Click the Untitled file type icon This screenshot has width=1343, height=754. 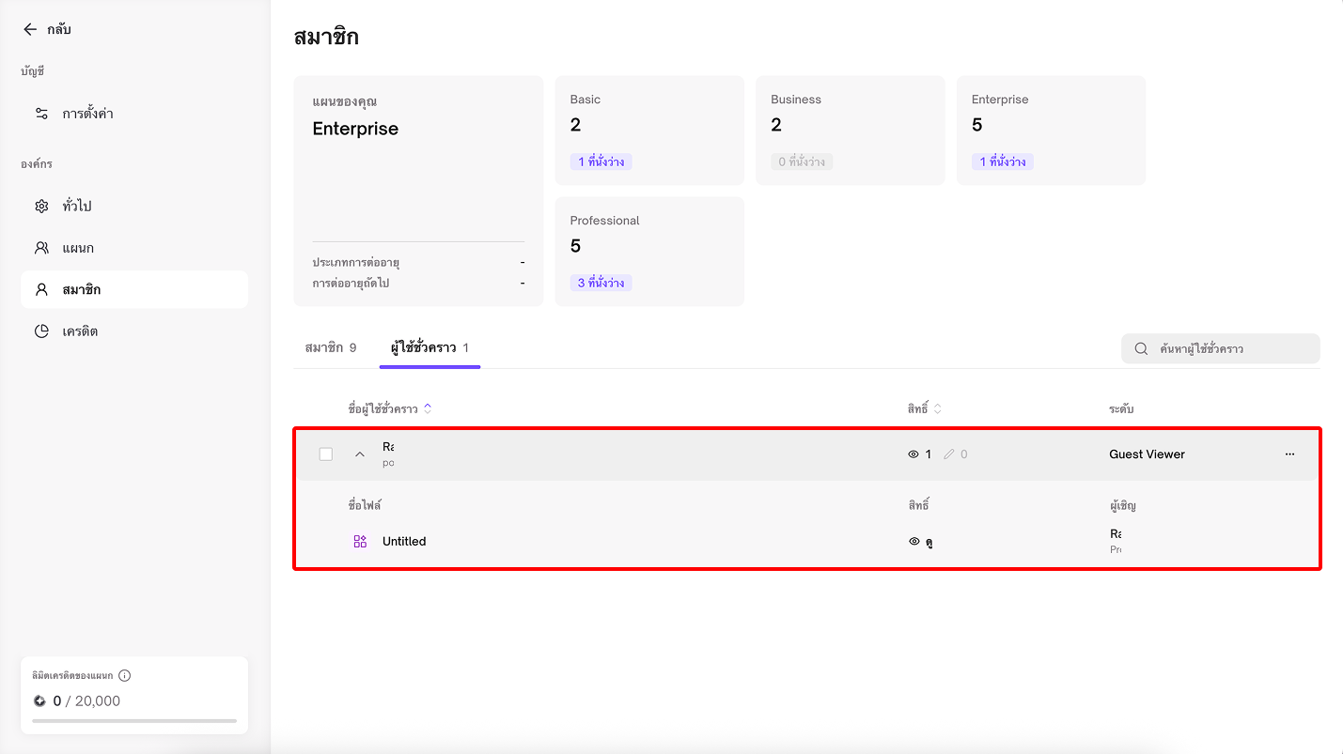(x=360, y=542)
